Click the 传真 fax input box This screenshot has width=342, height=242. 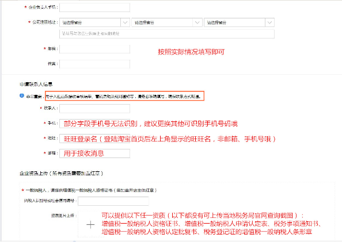(94, 64)
